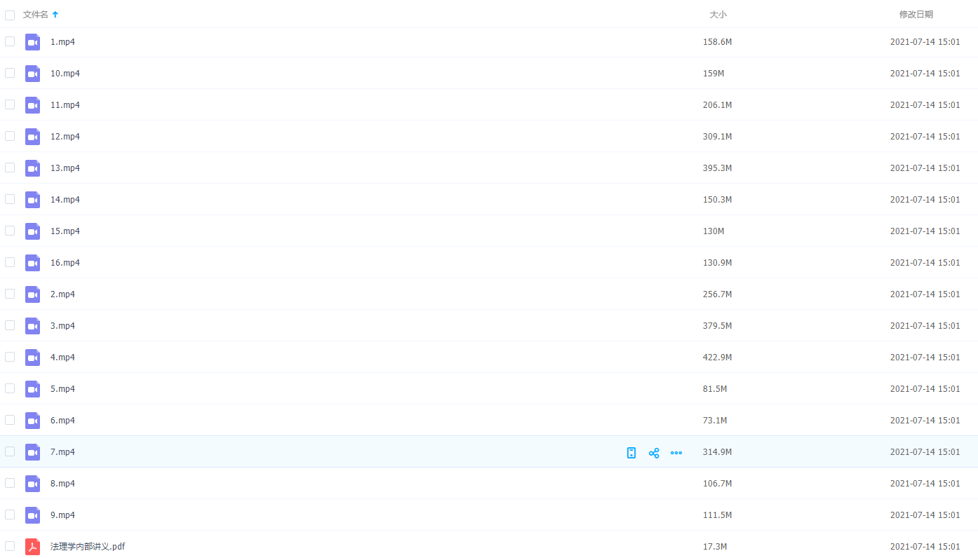Tick the checkbox for 法理学内部讲义.pdf

point(10,546)
